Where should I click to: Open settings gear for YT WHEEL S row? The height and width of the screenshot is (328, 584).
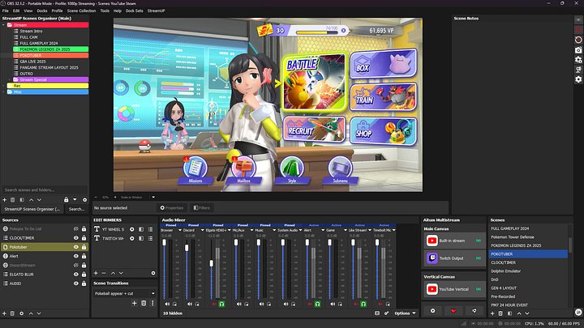[x=132, y=229]
